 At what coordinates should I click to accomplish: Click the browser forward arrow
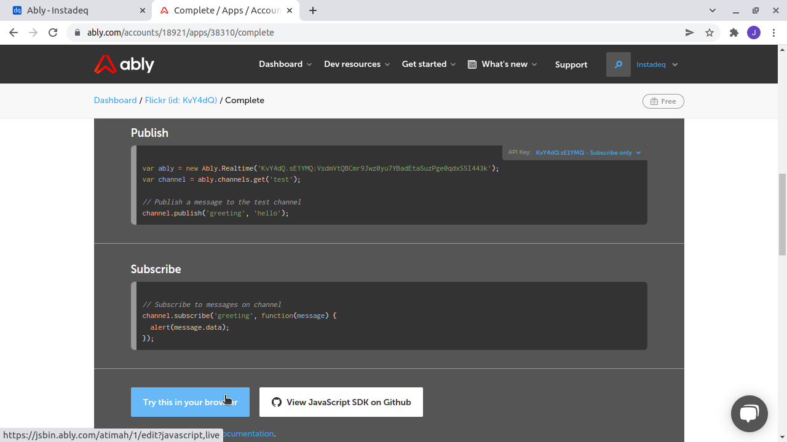click(x=33, y=33)
